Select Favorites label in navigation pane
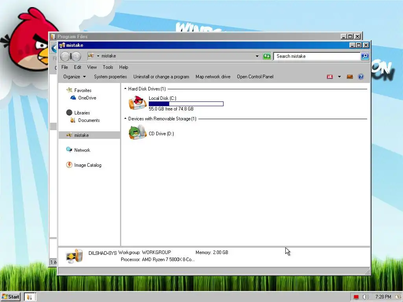This screenshot has width=403, height=302. coord(83,90)
